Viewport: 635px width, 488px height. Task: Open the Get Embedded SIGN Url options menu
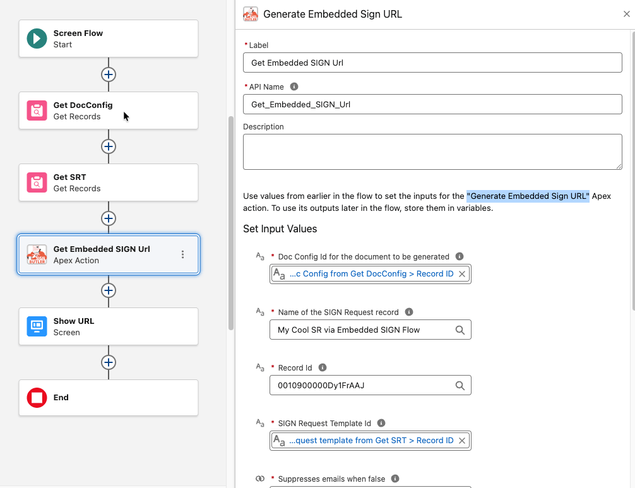pos(182,254)
